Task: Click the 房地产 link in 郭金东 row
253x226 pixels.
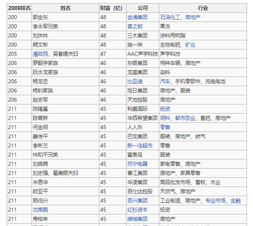Action: [x=193, y=17]
